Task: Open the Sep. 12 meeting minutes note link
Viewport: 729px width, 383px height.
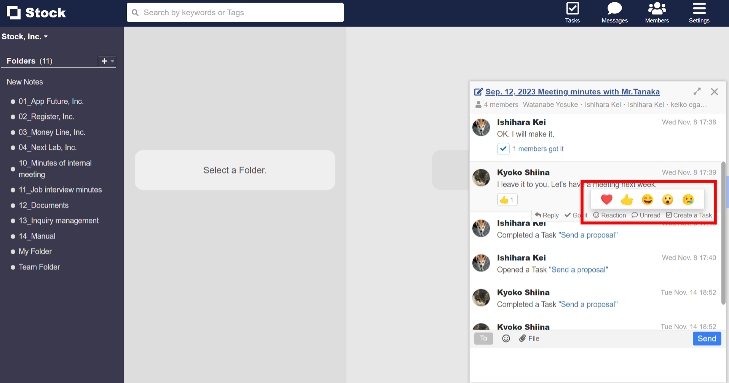Action: tap(572, 92)
